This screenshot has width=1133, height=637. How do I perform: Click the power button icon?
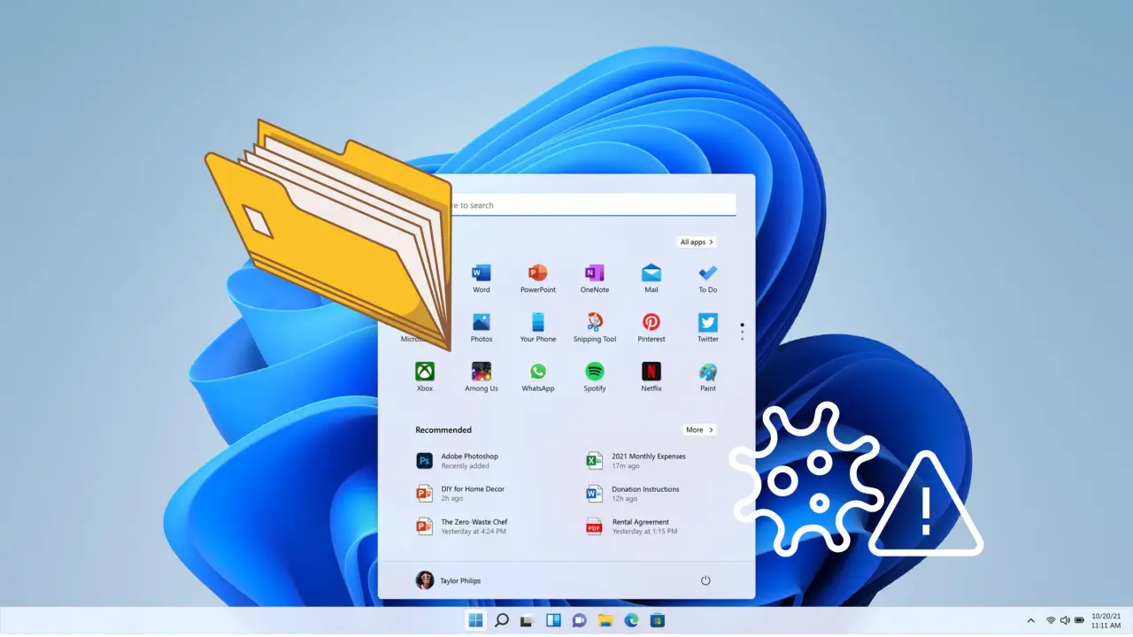click(x=705, y=580)
